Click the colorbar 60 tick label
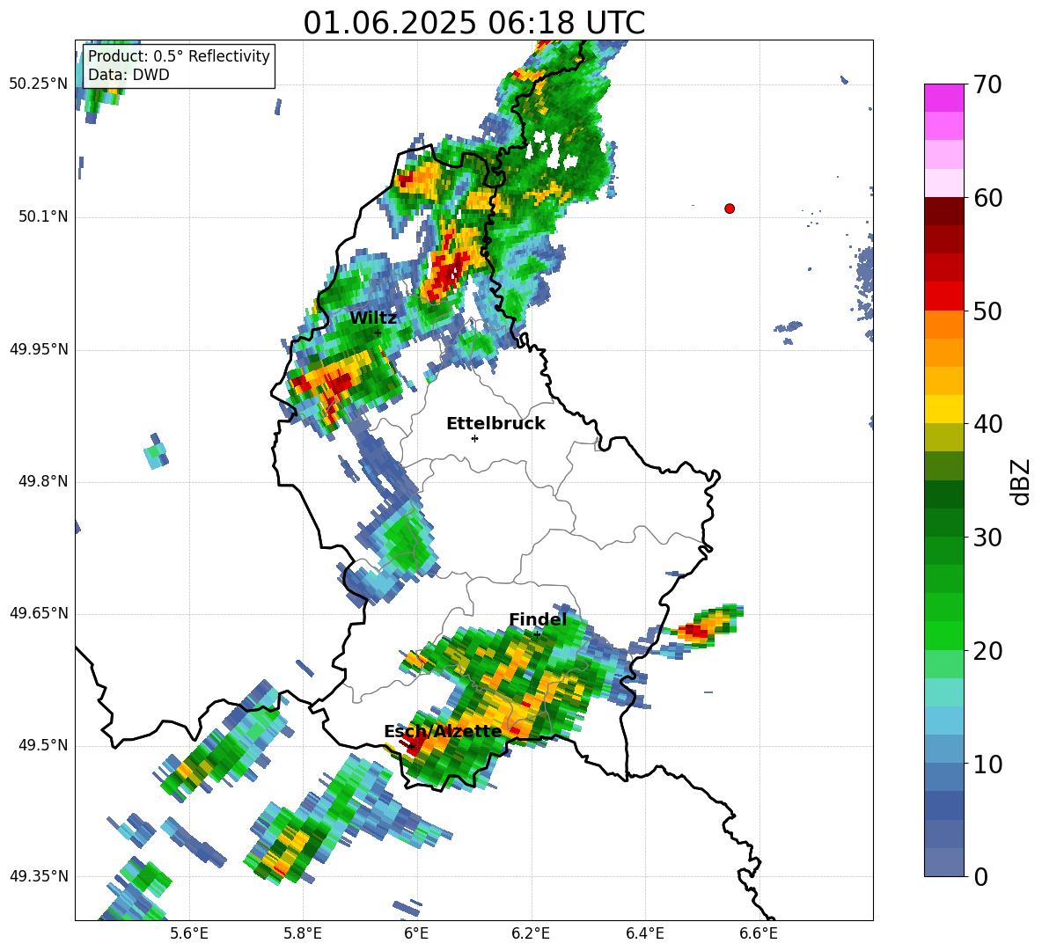 (x=987, y=198)
